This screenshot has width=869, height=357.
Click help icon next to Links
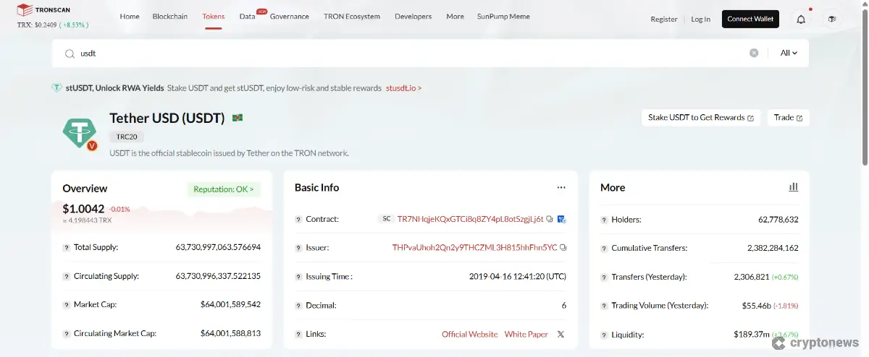click(298, 335)
